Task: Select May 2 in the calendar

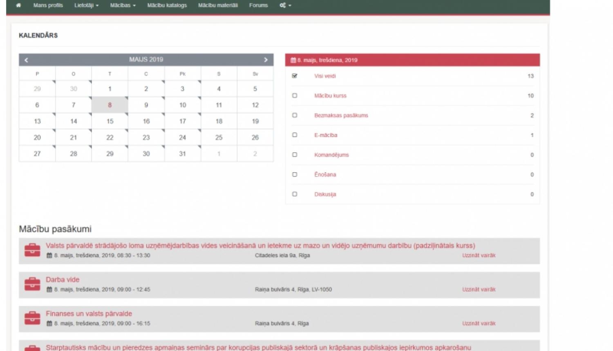Action: pyautogui.click(x=146, y=89)
